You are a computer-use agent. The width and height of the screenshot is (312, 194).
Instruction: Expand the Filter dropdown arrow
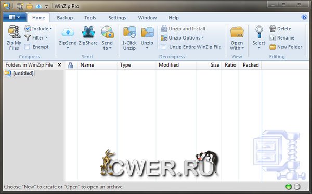coord(46,37)
